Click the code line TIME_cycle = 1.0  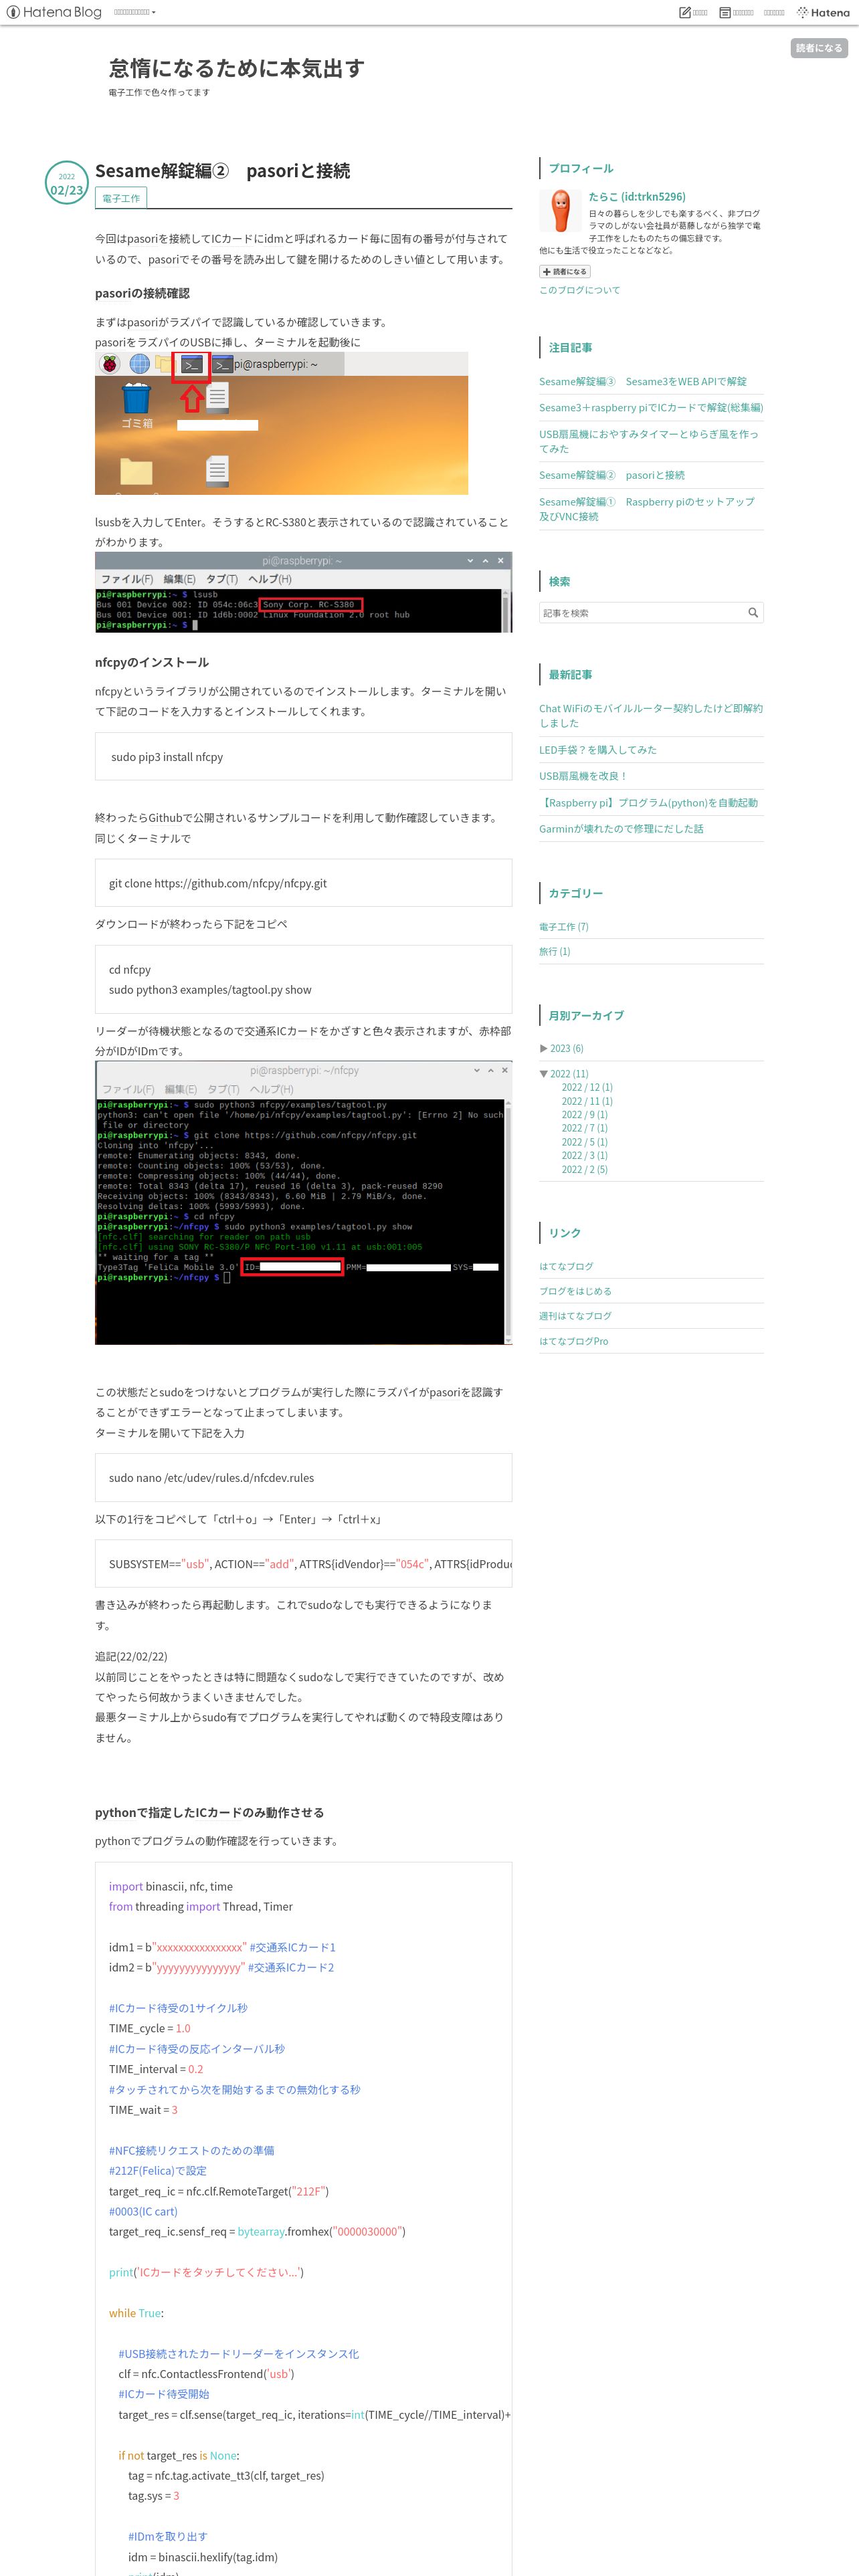(149, 2029)
